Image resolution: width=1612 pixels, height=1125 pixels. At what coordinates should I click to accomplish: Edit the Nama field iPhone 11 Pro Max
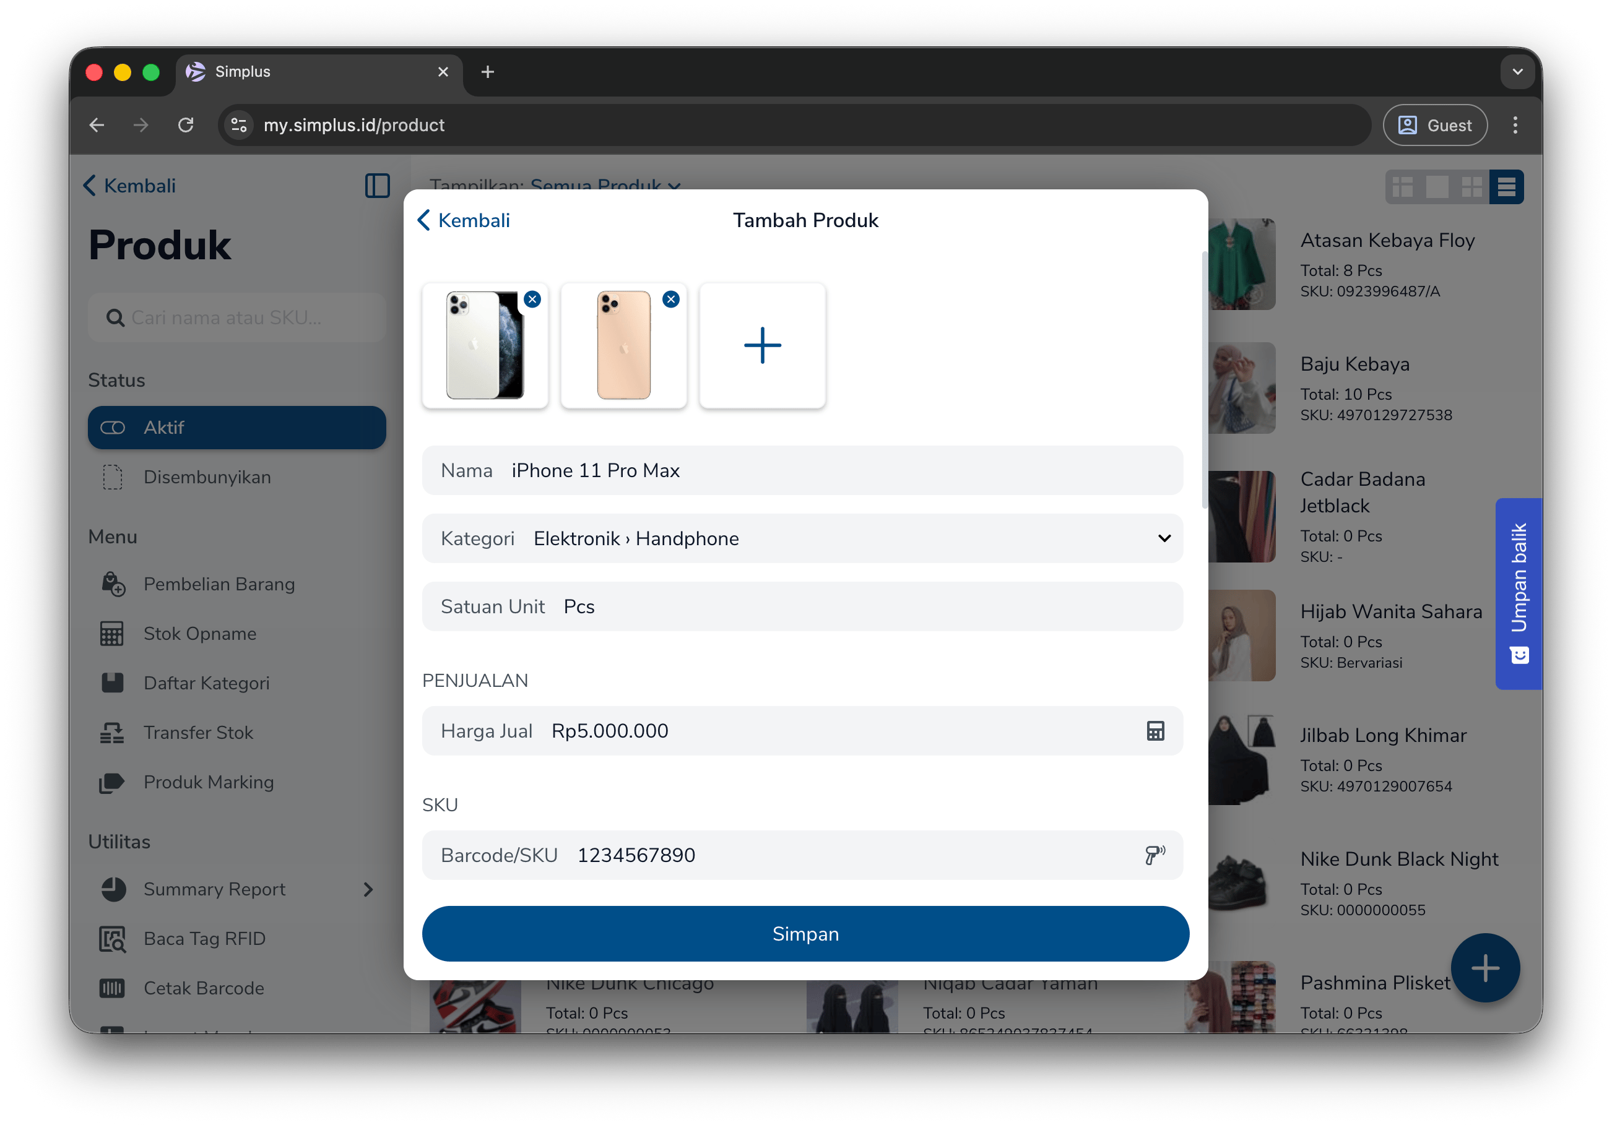pyautogui.click(x=802, y=470)
